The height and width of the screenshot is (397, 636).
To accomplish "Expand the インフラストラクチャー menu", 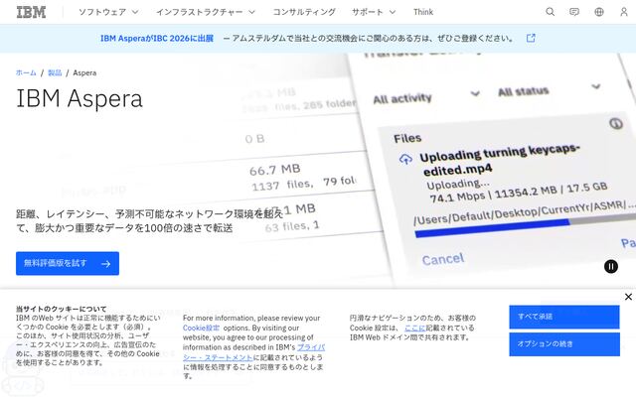I will (206, 12).
